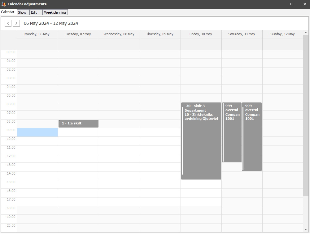Click the 06 May 2024 - 12 May 2024 date range
Image resolution: width=310 pixels, height=234 pixels.
(51, 23)
